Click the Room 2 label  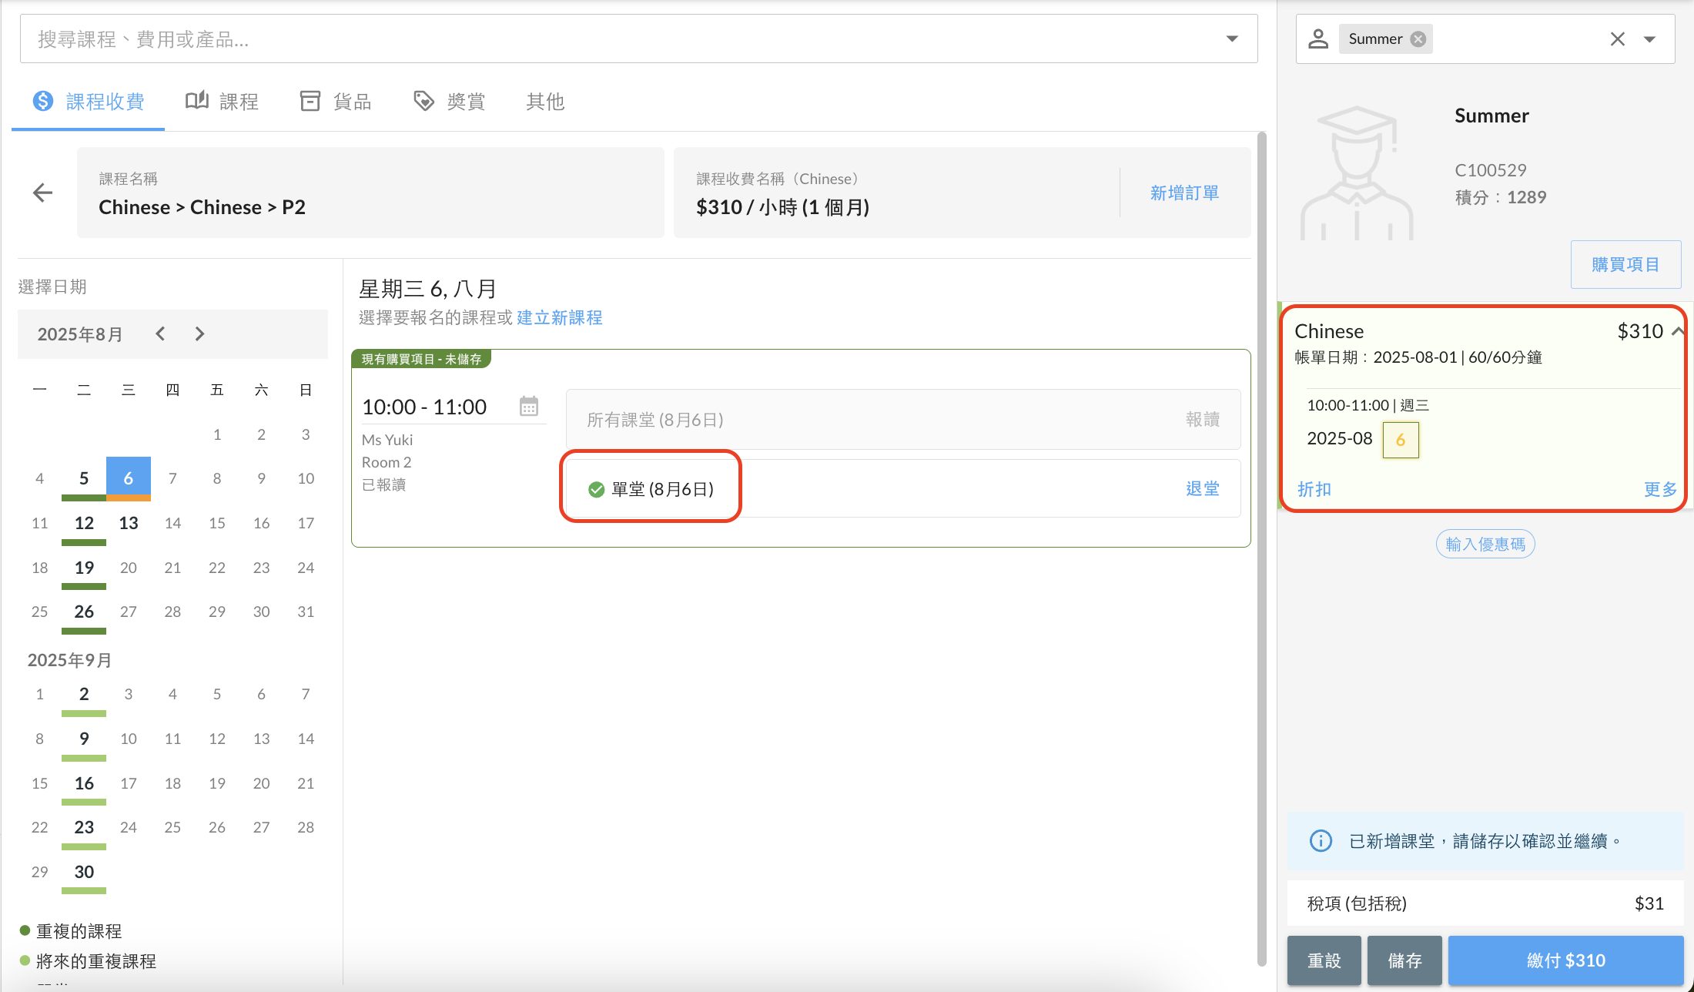click(x=387, y=462)
